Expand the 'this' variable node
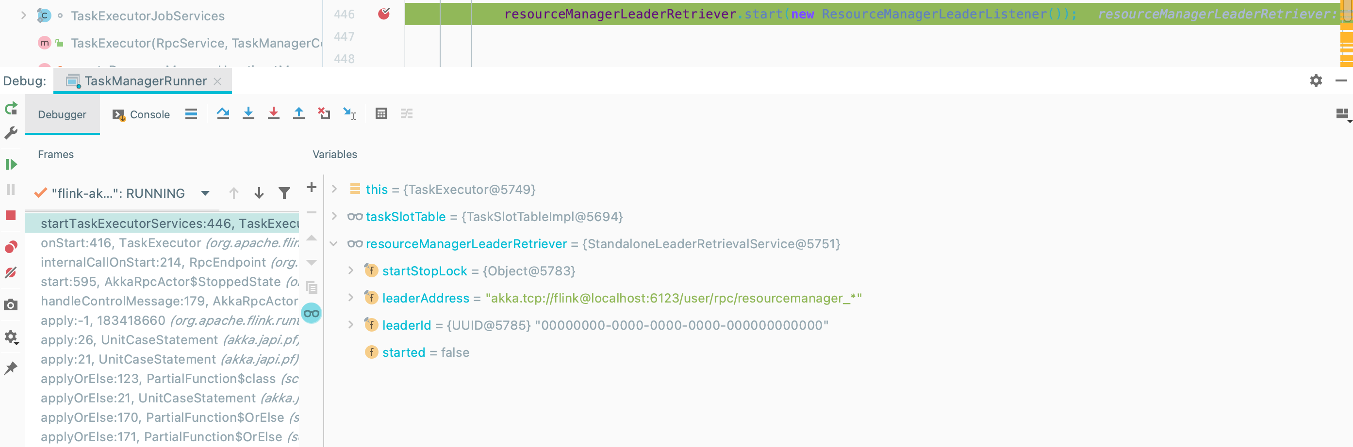This screenshot has height=447, width=1353. click(334, 189)
